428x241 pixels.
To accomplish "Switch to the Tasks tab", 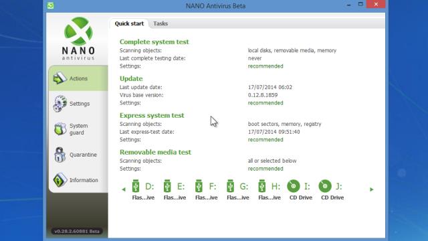I will pyautogui.click(x=160, y=23).
